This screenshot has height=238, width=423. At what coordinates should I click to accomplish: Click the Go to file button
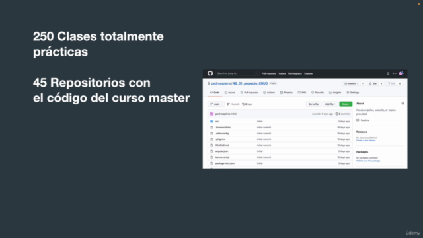pyautogui.click(x=313, y=104)
